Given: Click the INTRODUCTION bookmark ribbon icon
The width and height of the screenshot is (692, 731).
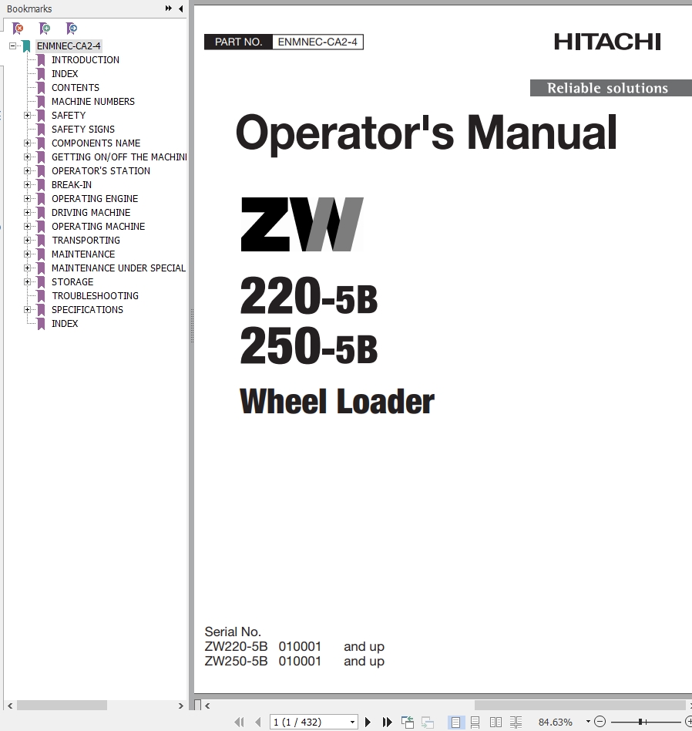Looking at the screenshot, I should 41,59.
